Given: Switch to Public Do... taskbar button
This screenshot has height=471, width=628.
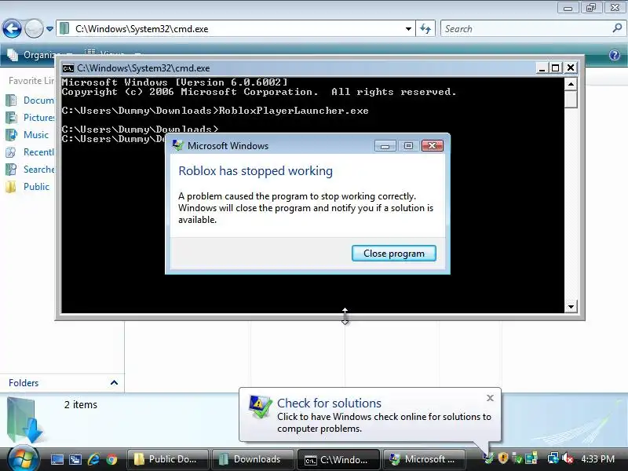Looking at the screenshot, I should click(x=168, y=459).
